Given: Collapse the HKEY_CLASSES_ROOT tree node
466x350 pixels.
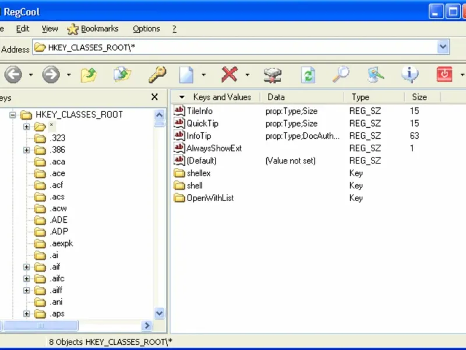Looking at the screenshot, I should 12,114.
